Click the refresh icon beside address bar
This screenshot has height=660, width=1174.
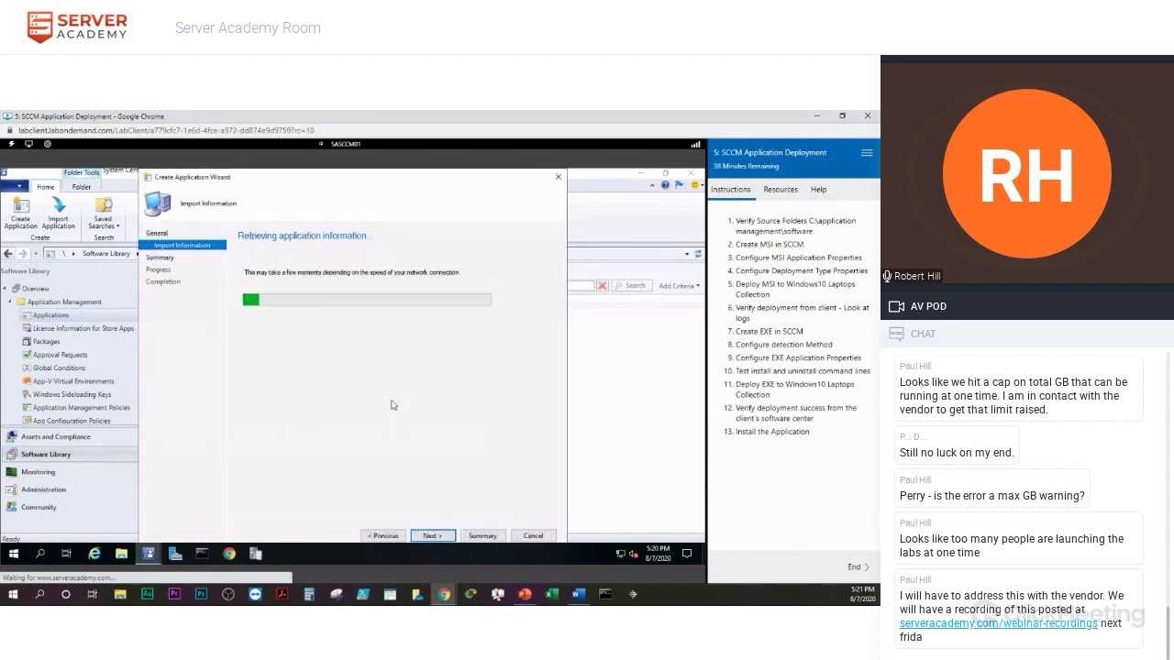(x=698, y=254)
